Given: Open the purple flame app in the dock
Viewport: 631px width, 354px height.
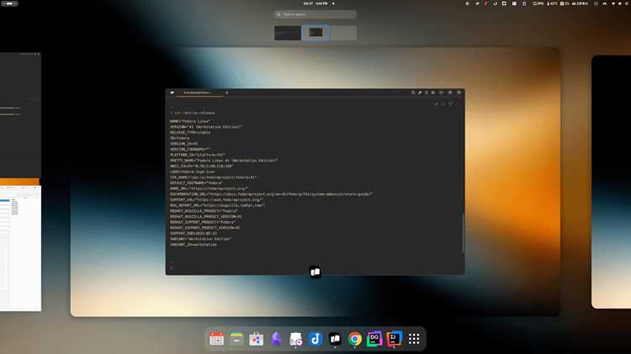Looking at the screenshot, I should (x=276, y=339).
